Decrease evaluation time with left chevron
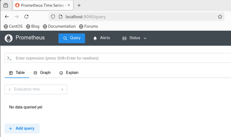This screenshot has height=137, width=231. (x=10, y=89)
